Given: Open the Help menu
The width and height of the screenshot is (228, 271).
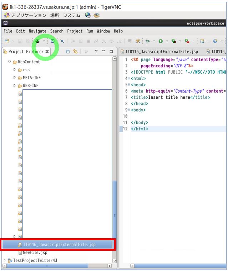Looking at the screenshot, I should tap(118, 31).
